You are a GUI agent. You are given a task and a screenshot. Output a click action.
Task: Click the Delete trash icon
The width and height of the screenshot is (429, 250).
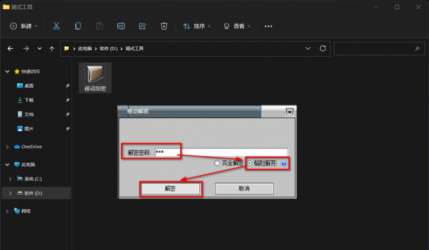point(164,26)
